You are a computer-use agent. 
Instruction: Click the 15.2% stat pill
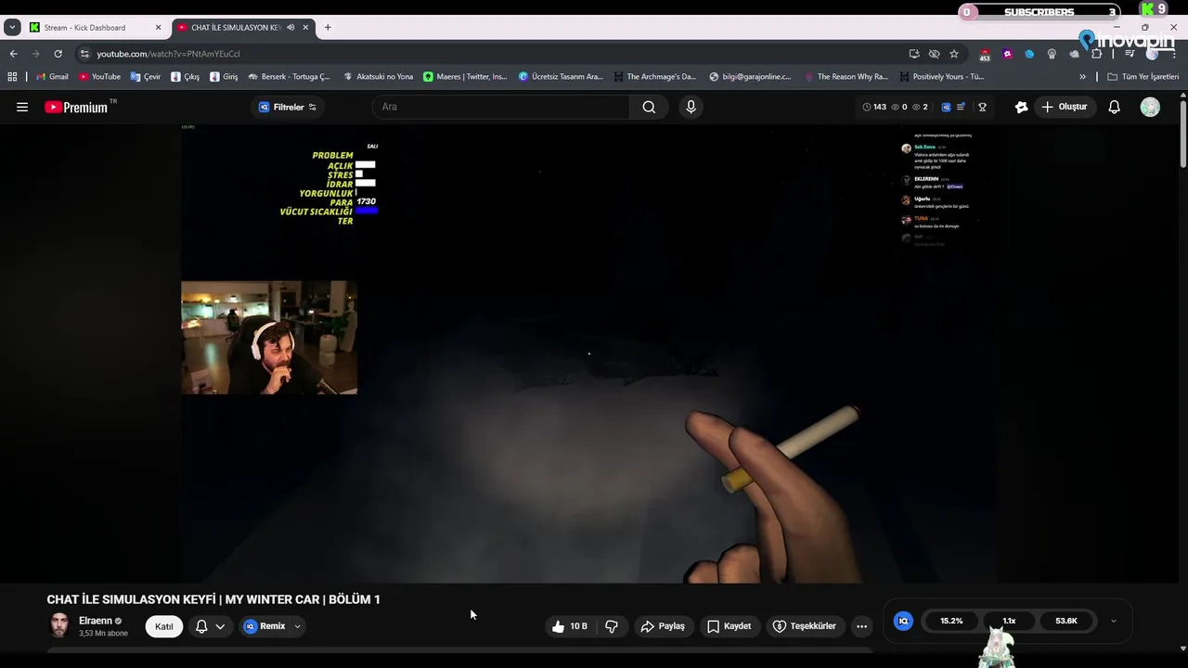[951, 621]
